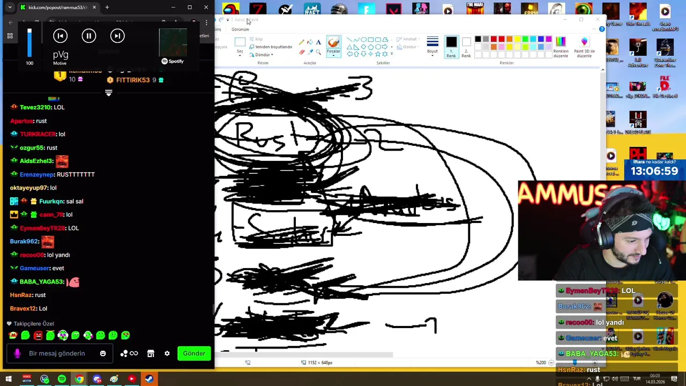The height and width of the screenshot is (386, 686).
Task: Adjust the volume bar showing 100
Action: [29, 43]
